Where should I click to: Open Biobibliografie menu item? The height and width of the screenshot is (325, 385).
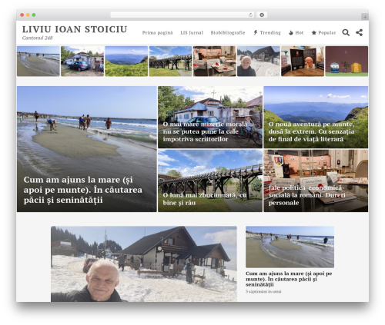pos(228,33)
